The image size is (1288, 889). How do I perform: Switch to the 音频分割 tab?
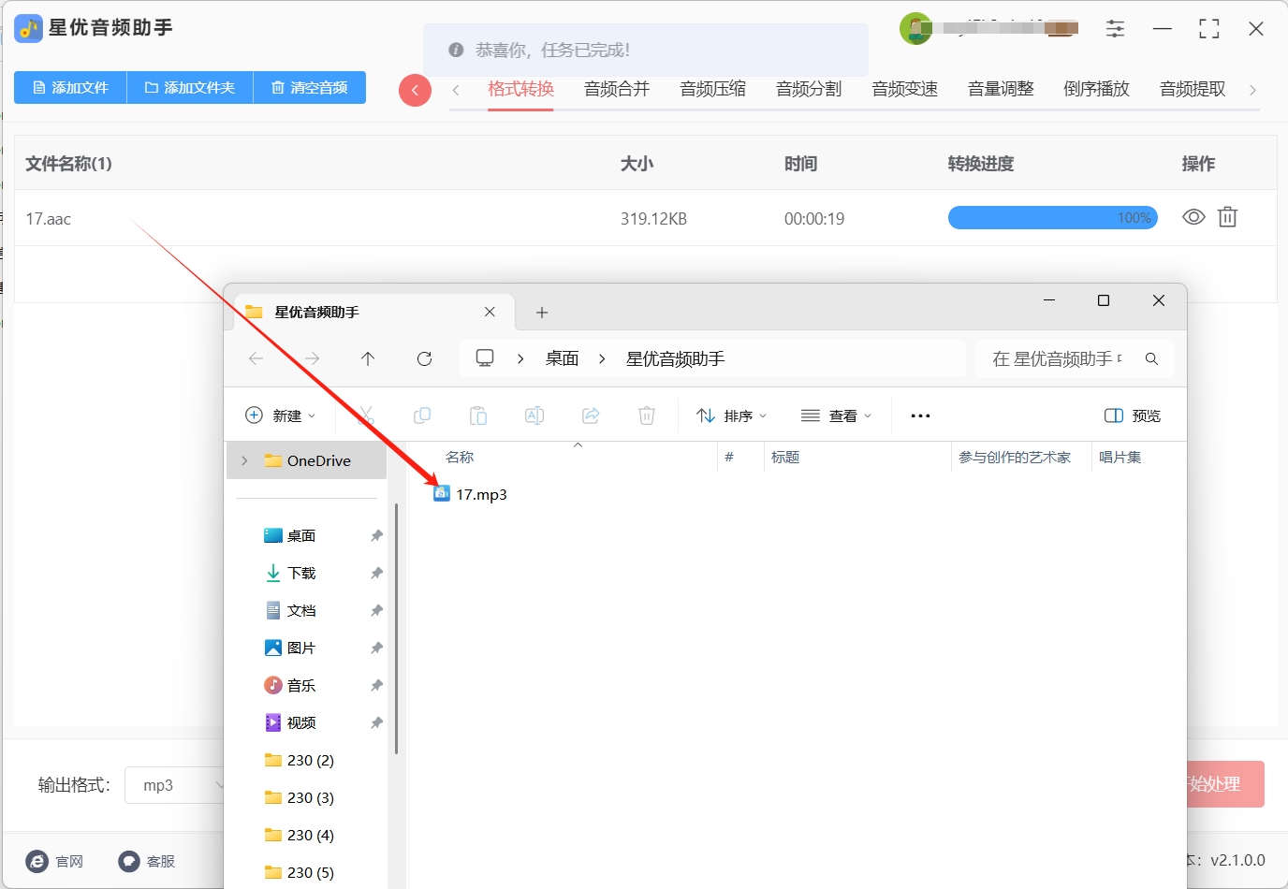tap(809, 89)
